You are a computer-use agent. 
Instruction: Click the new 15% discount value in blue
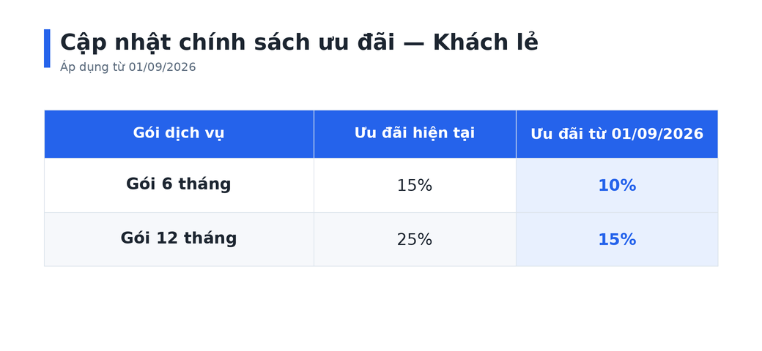617,240
